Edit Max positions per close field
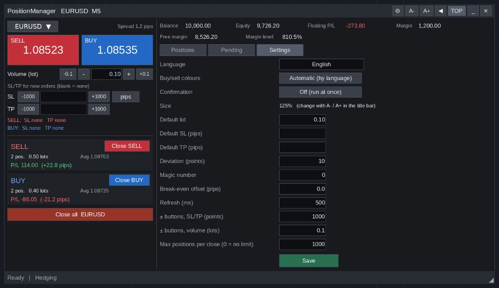Viewport: 499px width, 288px height. (303, 244)
